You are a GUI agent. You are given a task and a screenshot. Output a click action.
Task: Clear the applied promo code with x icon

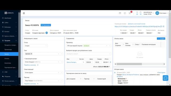click(107, 46)
